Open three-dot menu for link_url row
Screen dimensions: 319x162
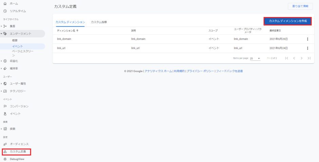tap(307, 48)
